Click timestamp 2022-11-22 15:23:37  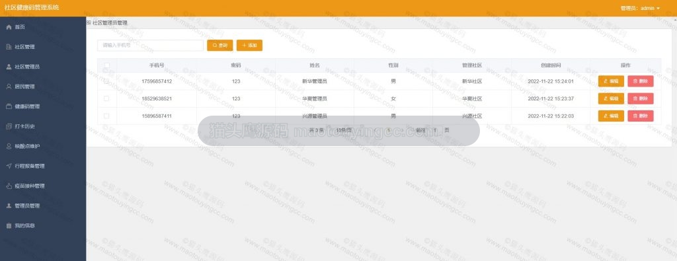coord(551,99)
